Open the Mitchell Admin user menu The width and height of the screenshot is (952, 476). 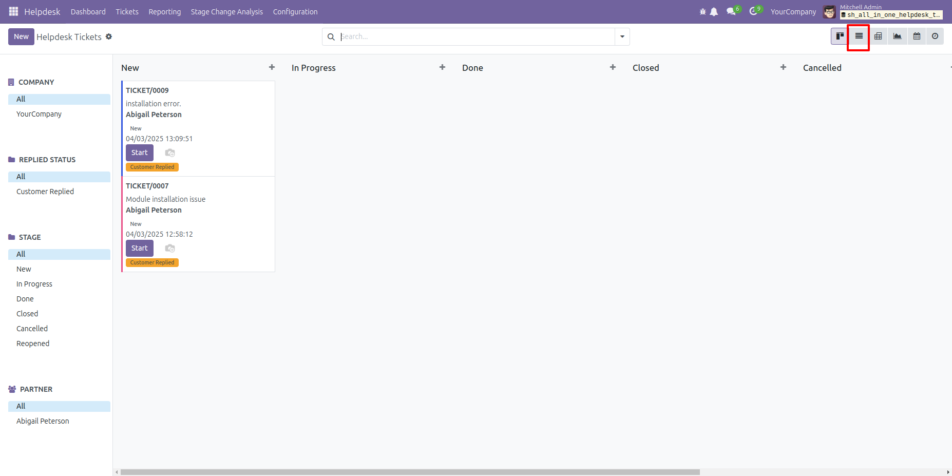coord(883,11)
